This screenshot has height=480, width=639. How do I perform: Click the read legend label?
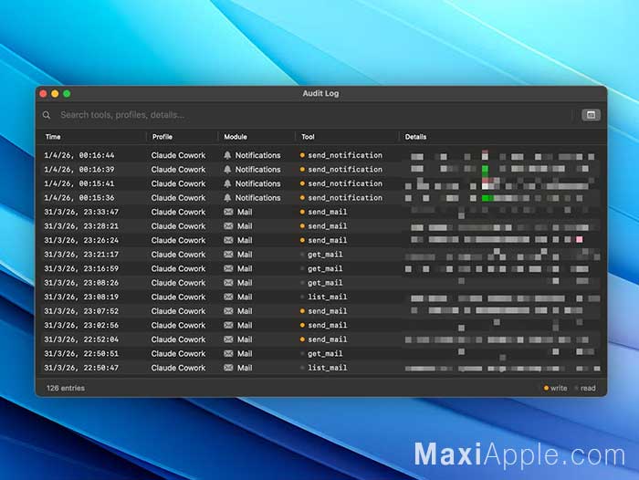coord(588,388)
